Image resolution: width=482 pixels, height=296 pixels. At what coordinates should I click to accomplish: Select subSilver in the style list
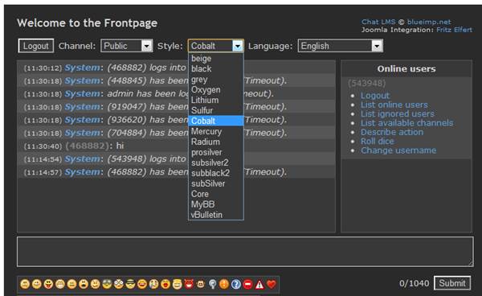216,183
